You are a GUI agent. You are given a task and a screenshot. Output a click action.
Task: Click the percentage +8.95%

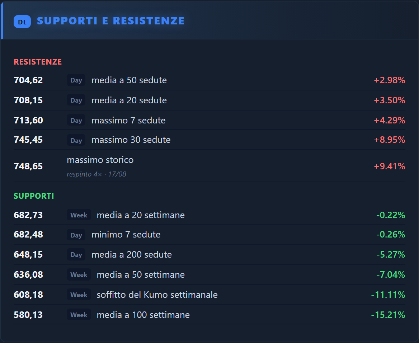(389, 140)
